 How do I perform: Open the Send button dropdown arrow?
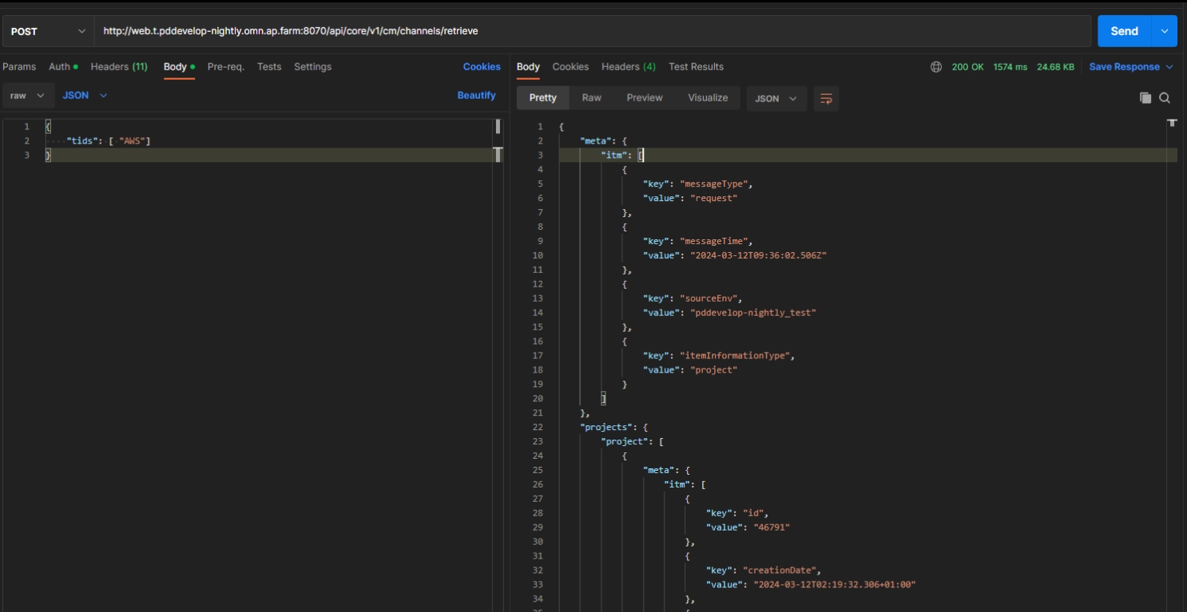coord(1164,31)
